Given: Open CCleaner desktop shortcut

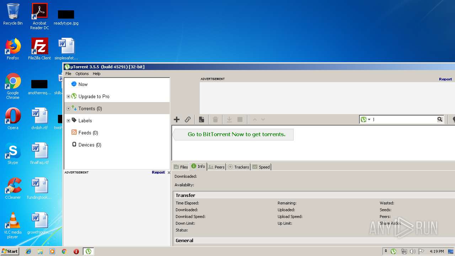Looking at the screenshot, I should [13, 188].
